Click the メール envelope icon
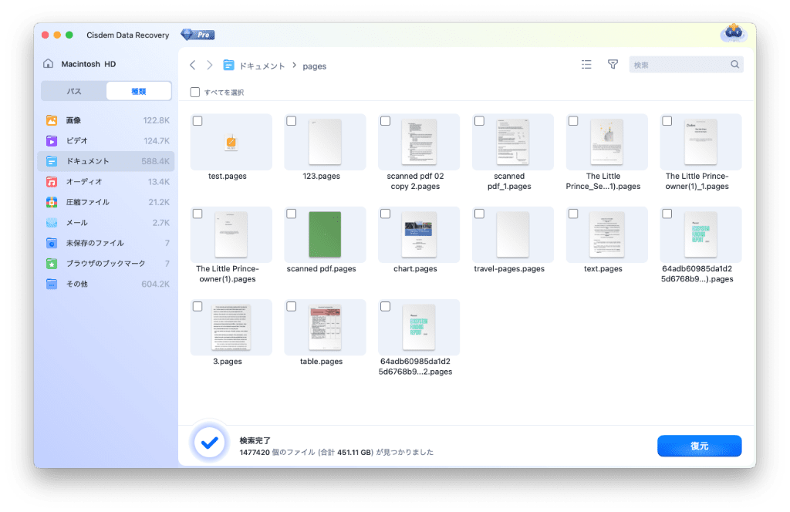790x512 pixels. click(52, 223)
